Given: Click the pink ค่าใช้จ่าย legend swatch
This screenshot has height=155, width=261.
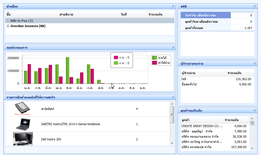Looking at the screenshot, I should (x=154, y=63).
